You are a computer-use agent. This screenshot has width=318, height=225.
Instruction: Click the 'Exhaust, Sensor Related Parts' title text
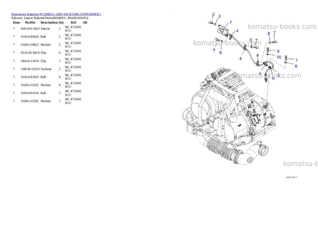point(32,18)
